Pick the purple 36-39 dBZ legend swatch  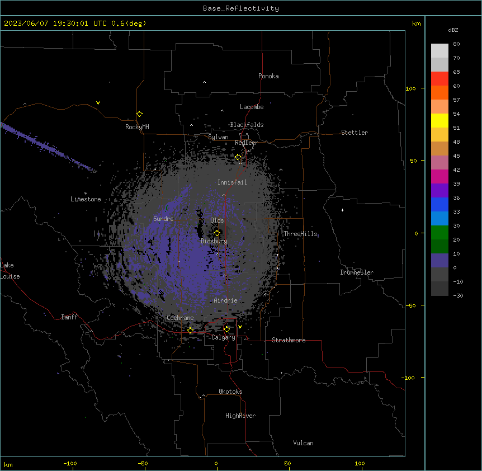coord(440,191)
